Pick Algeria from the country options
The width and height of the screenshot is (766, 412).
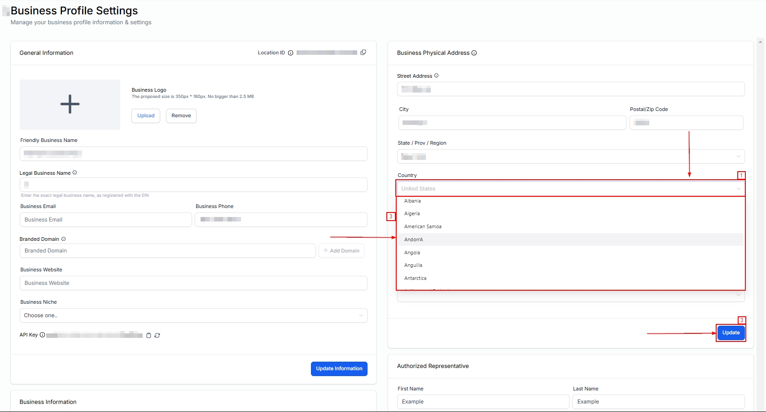412,214
